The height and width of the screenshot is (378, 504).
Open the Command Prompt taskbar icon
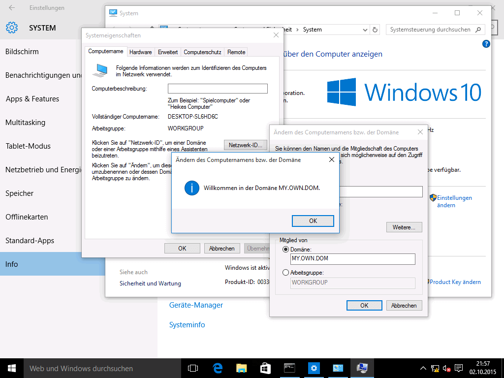(289, 368)
